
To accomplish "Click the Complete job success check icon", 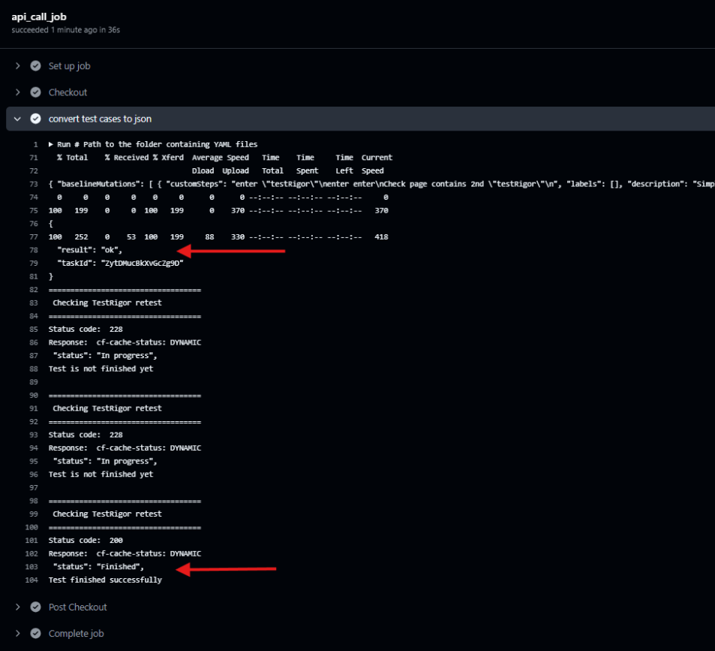I will click(x=35, y=633).
